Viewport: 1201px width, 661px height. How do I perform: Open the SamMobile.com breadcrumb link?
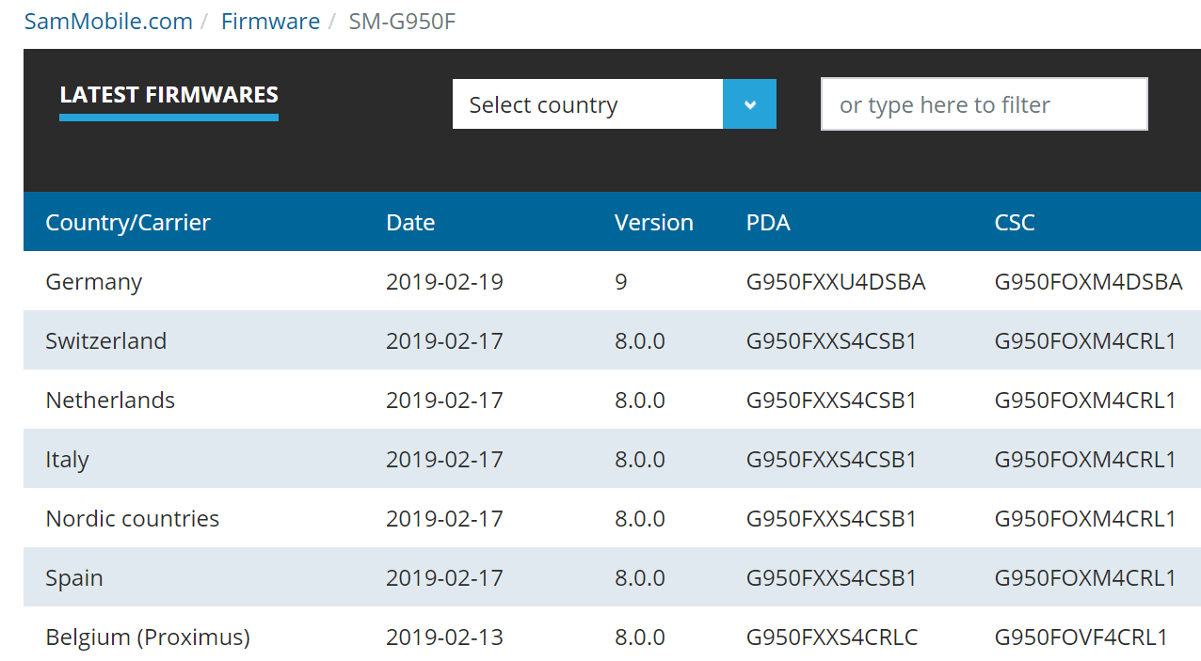tap(108, 22)
